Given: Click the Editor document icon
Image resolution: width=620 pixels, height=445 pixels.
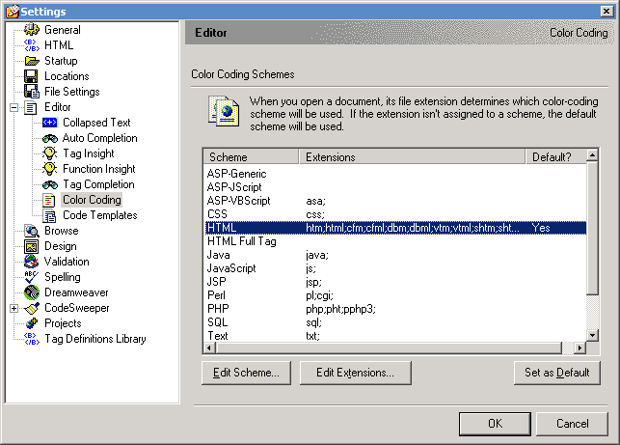Looking at the screenshot, I should point(31,107).
